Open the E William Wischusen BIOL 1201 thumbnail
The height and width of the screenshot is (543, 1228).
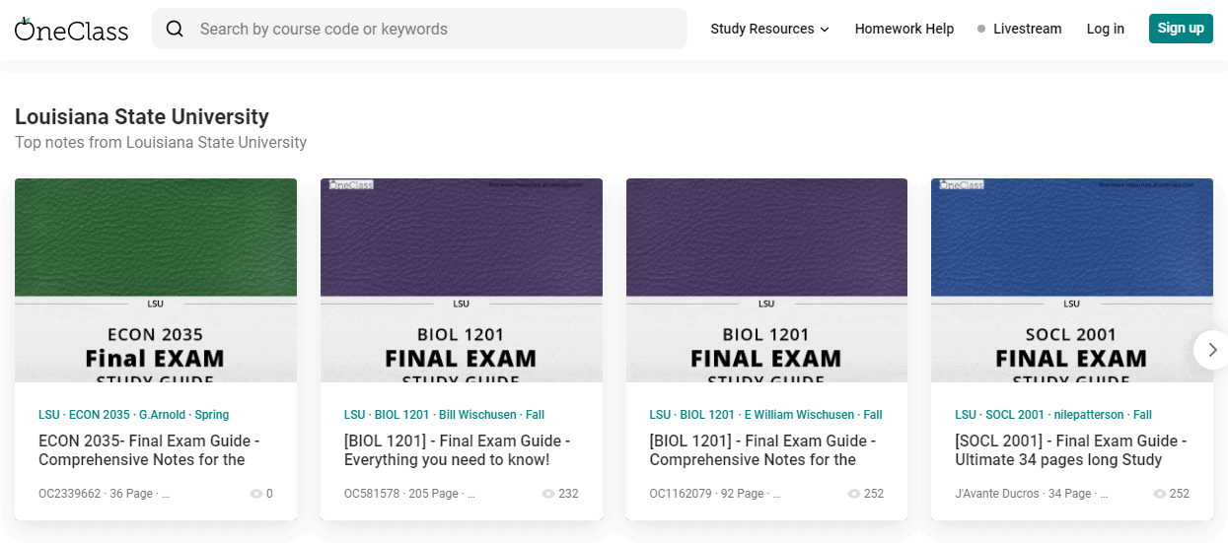(766, 280)
